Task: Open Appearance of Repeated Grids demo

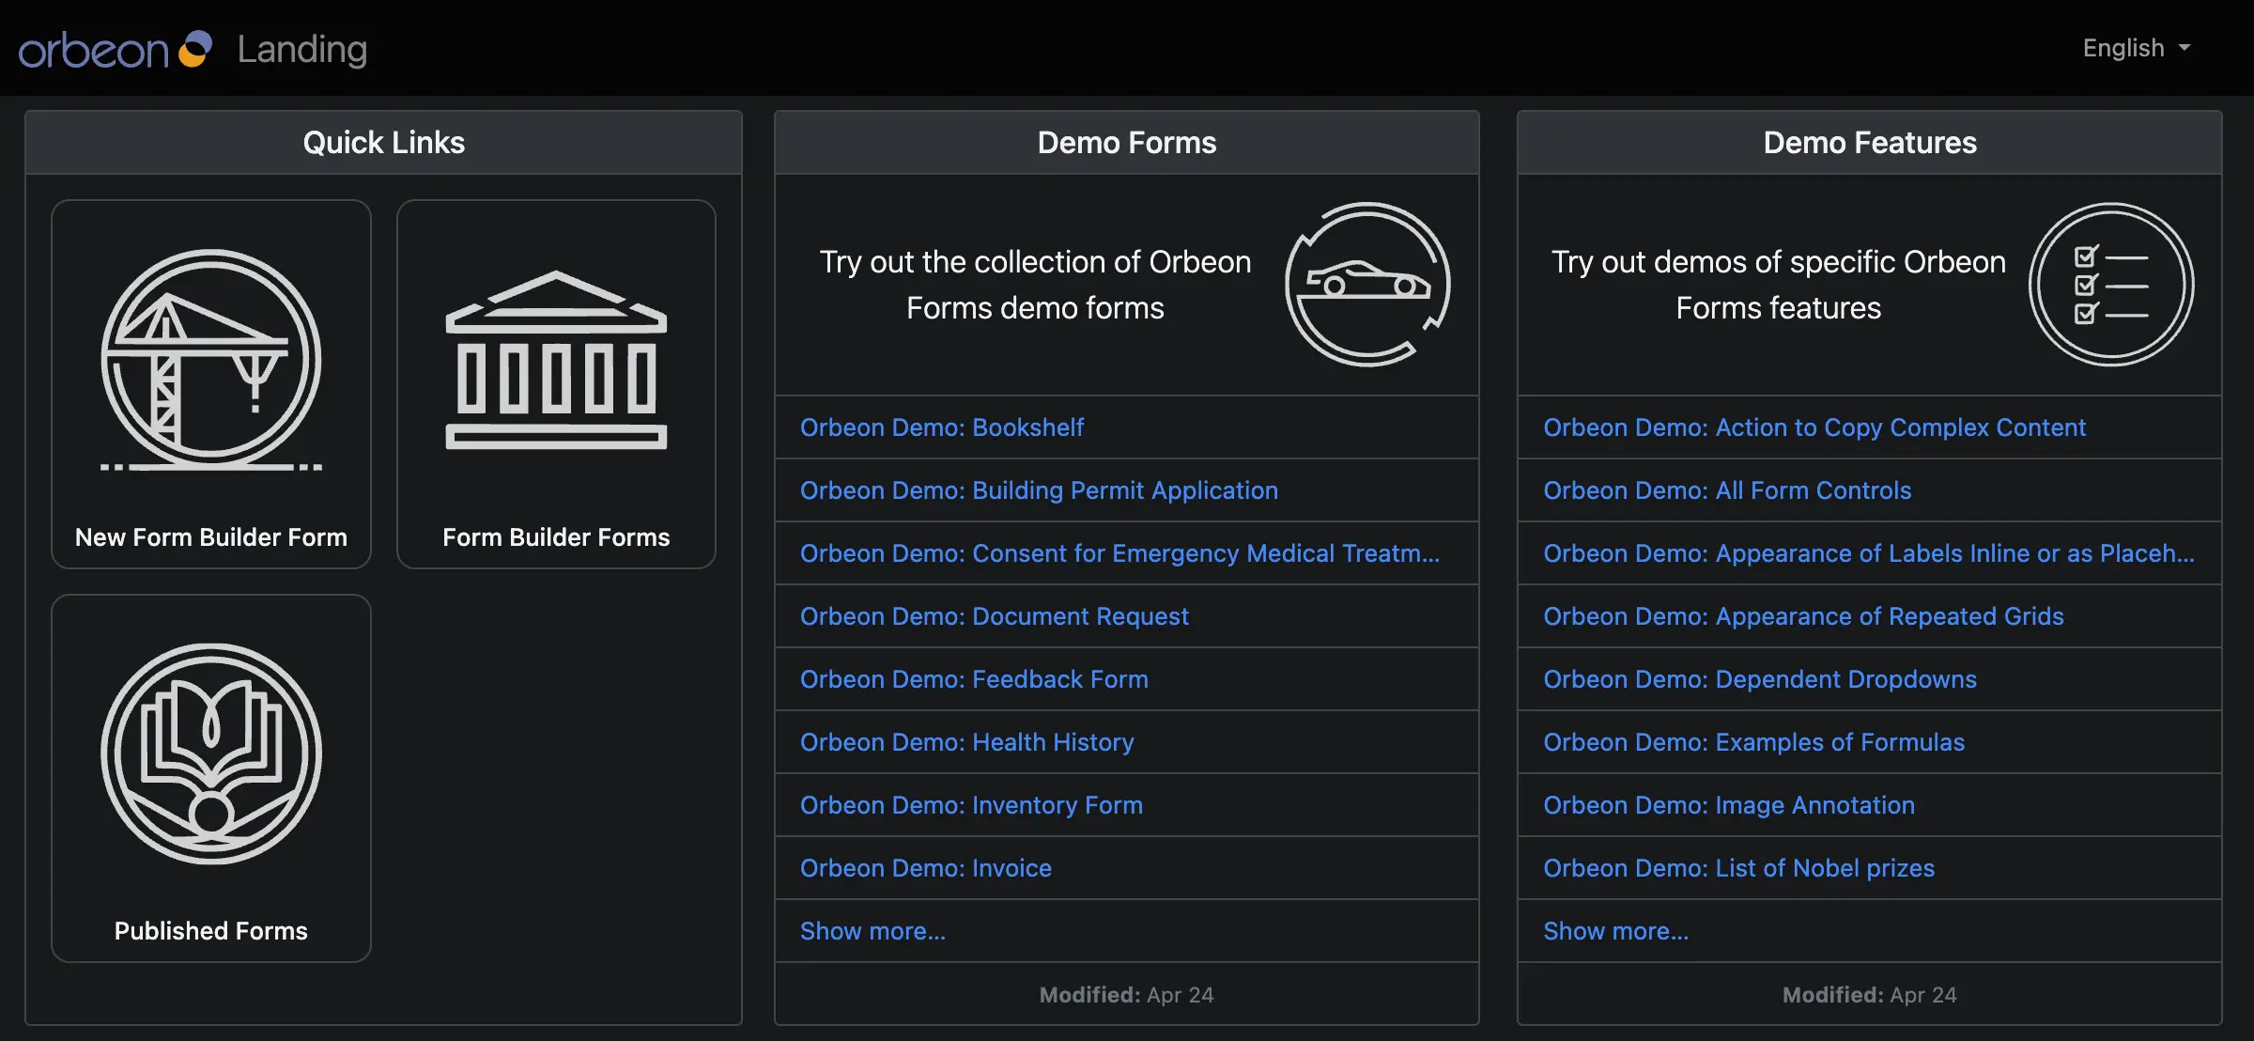Action: pyautogui.click(x=1803, y=616)
